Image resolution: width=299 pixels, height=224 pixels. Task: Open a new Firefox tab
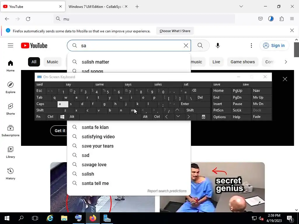pyautogui.click(x=137, y=7)
